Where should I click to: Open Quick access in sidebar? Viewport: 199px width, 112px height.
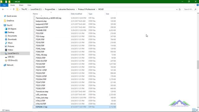(12, 16)
